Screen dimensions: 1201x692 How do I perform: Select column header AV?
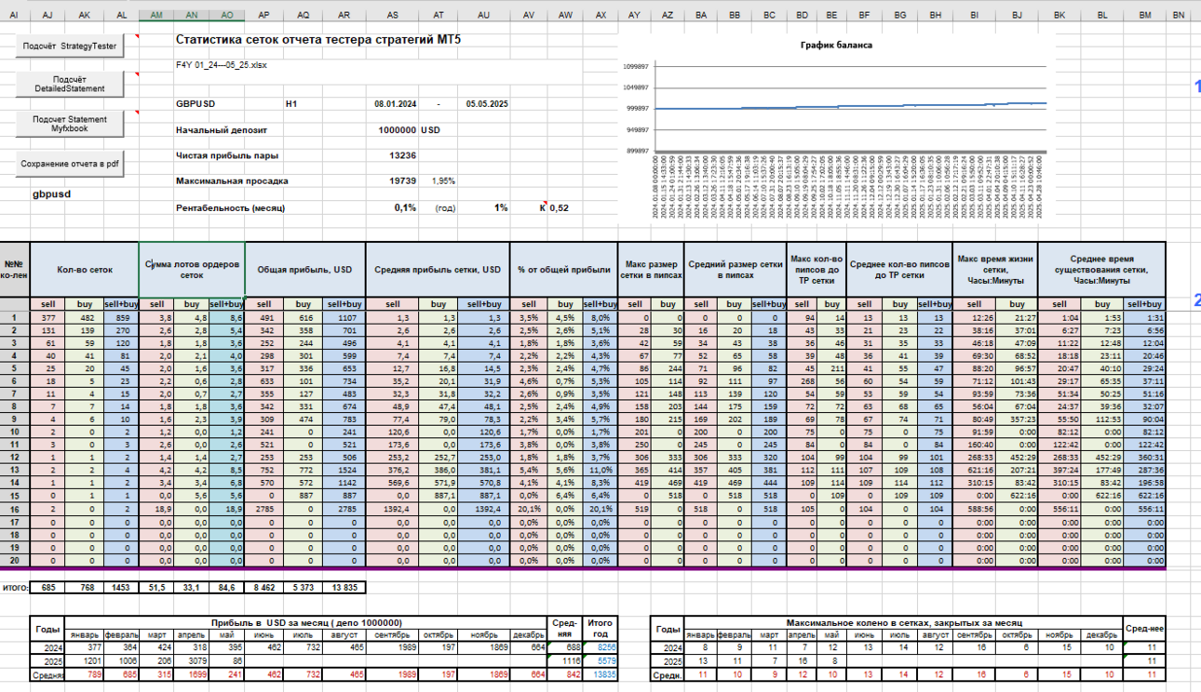click(530, 15)
